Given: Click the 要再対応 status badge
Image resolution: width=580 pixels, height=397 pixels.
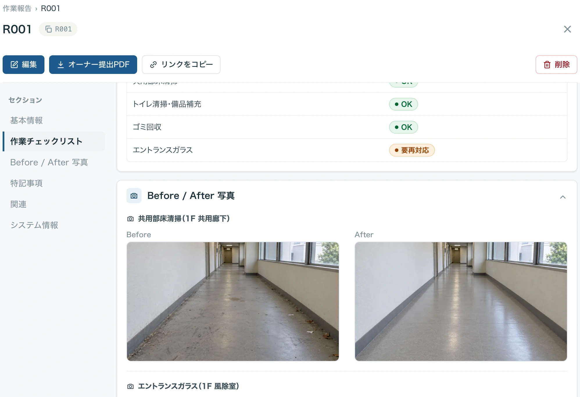Looking at the screenshot, I should click(412, 150).
